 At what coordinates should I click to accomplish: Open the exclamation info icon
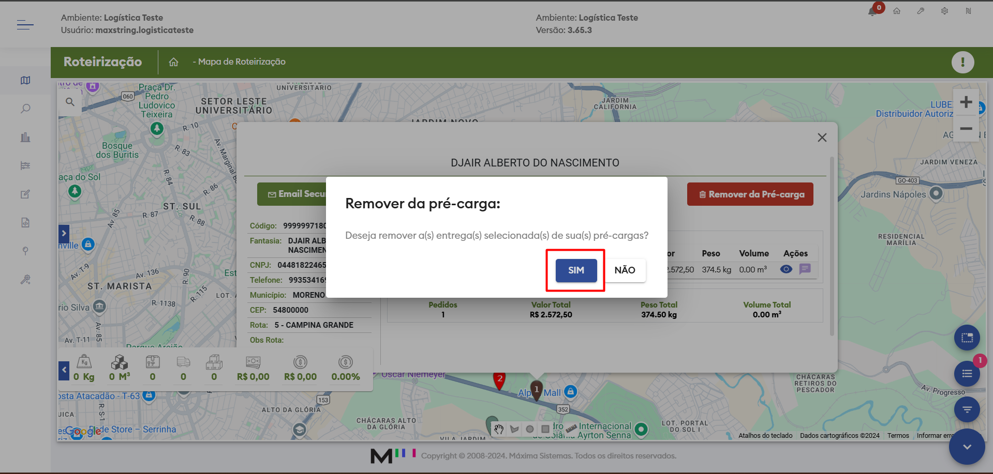[x=962, y=63]
